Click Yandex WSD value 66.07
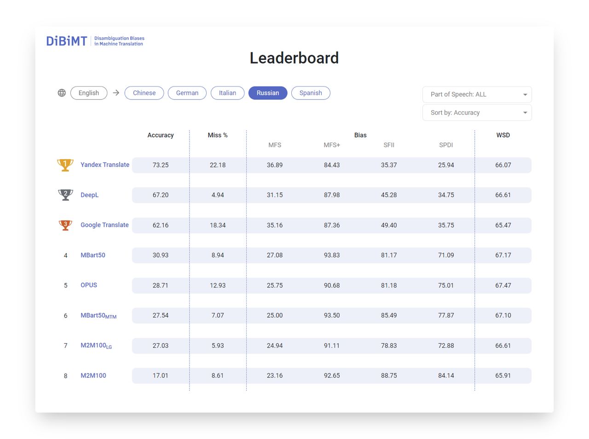This screenshot has height=439, width=589. coord(503,165)
